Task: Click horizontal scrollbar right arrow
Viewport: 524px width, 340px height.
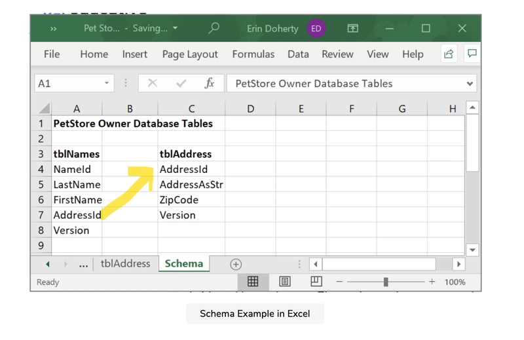Action: point(459,264)
